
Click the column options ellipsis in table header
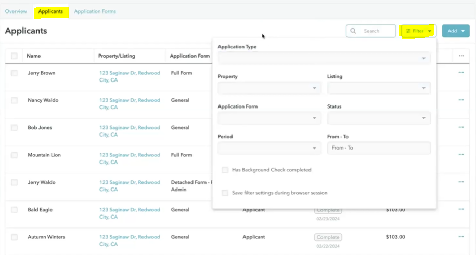pos(461,56)
